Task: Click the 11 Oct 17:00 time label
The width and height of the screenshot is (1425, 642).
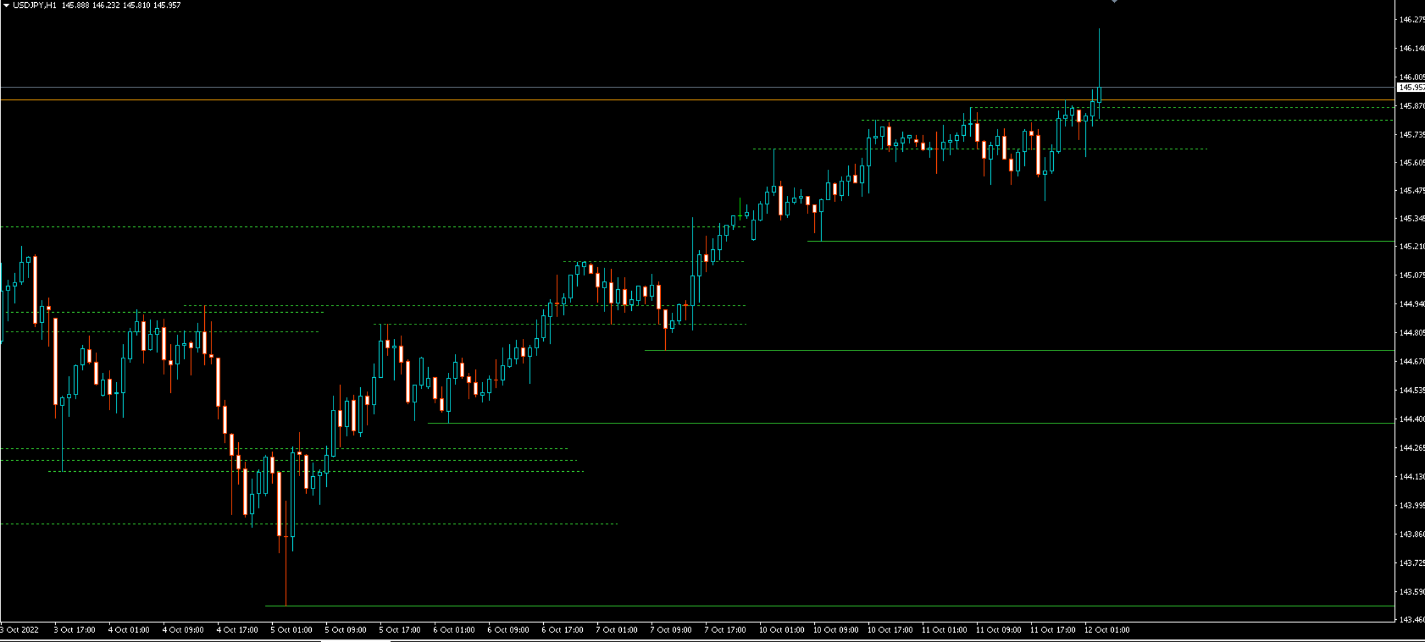Action: (x=1053, y=630)
